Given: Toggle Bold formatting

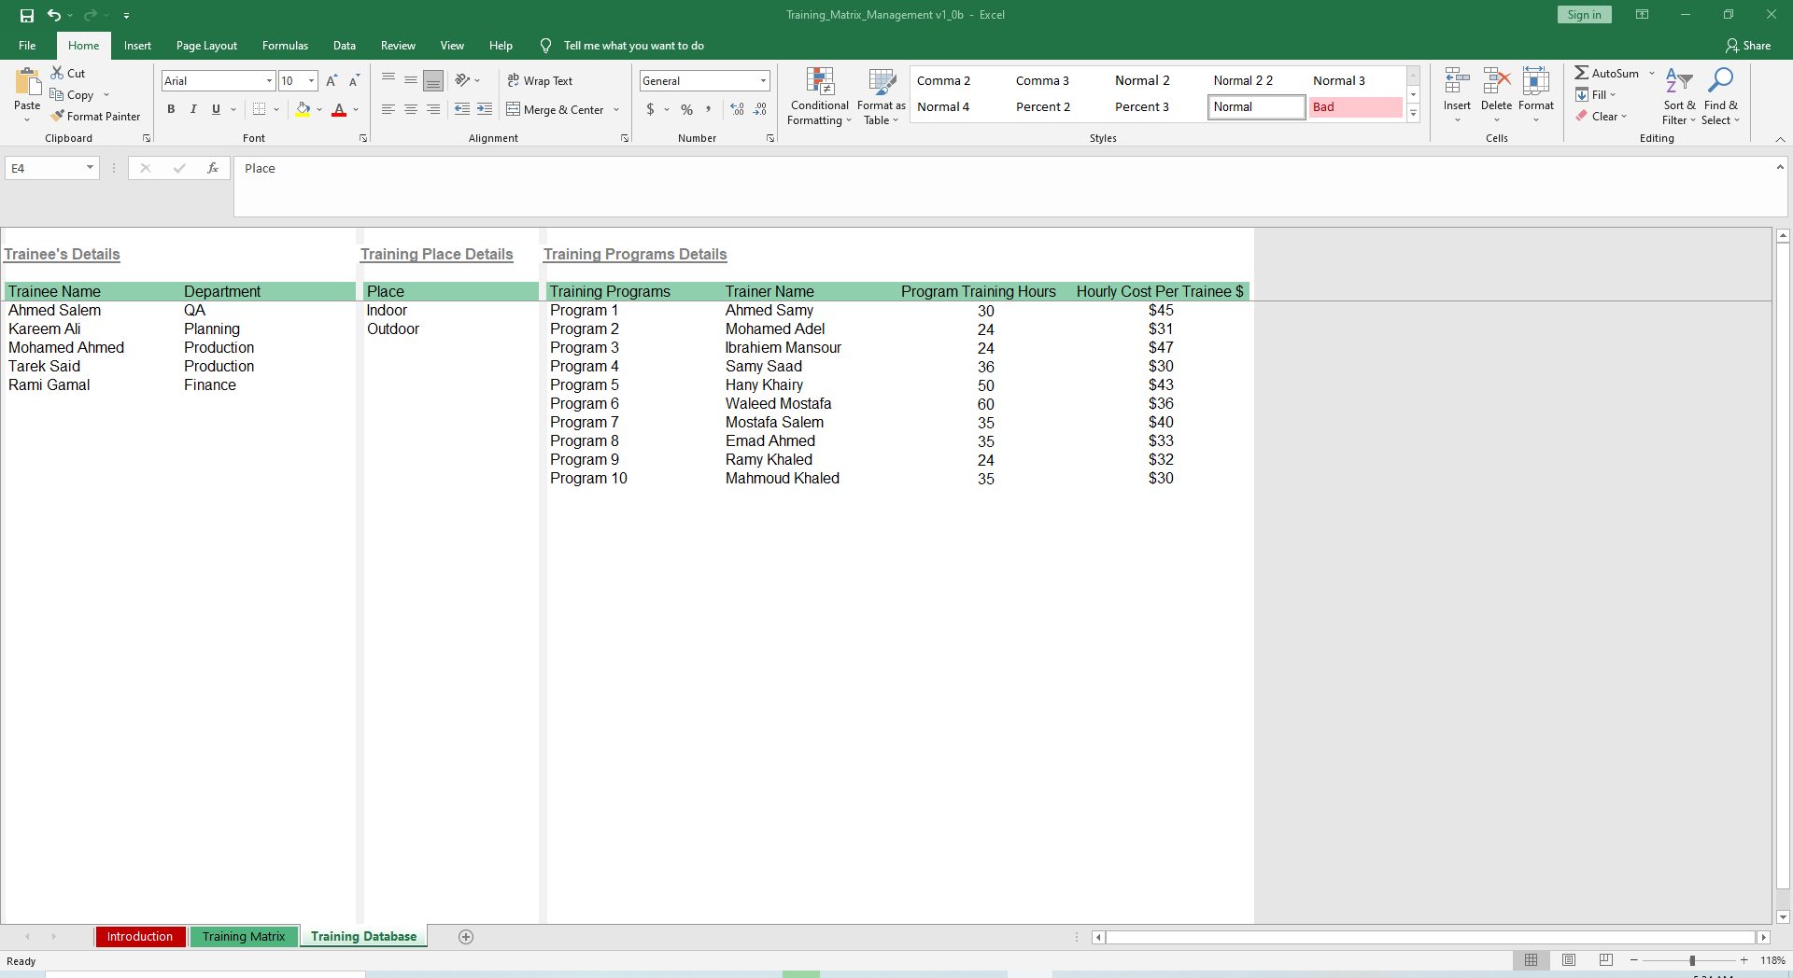Looking at the screenshot, I should click(171, 109).
